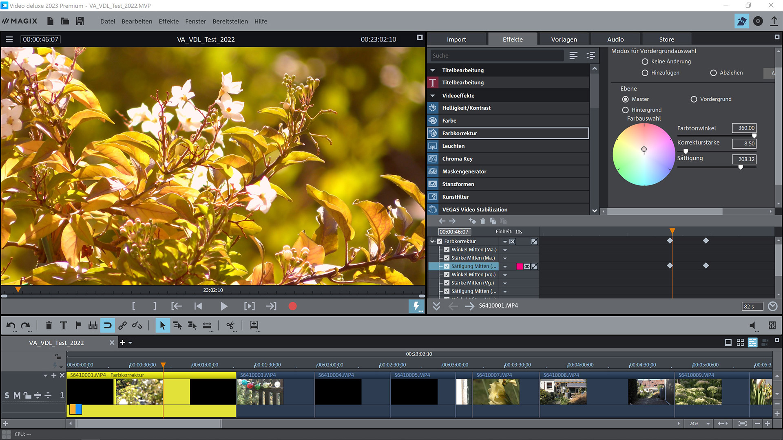Viewport: 783px width, 440px height.
Task: Collapse the Videoeffekte section
Action: click(x=433, y=95)
